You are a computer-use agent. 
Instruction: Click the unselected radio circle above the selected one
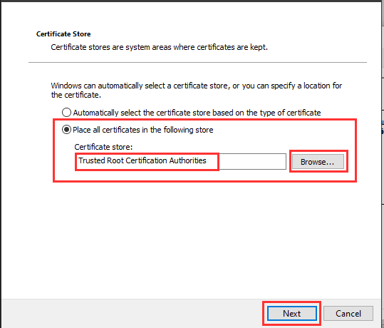[x=66, y=113]
